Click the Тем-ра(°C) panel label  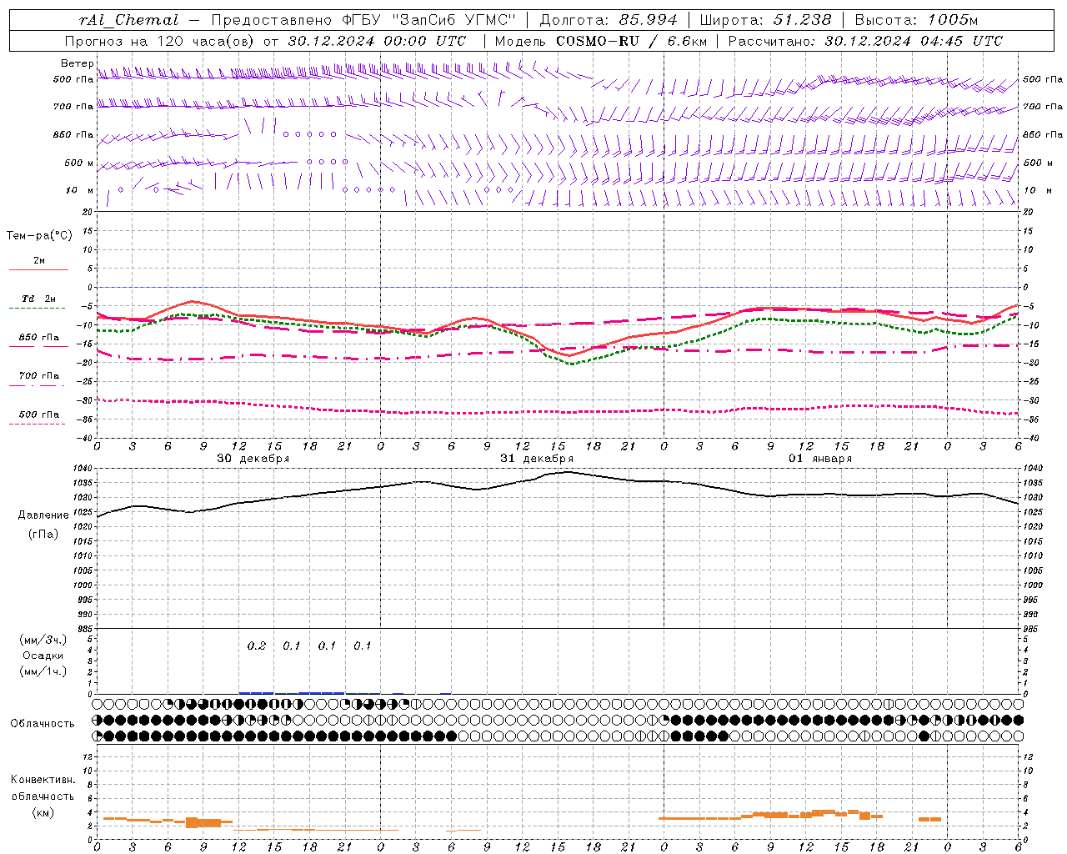pyautogui.click(x=39, y=236)
